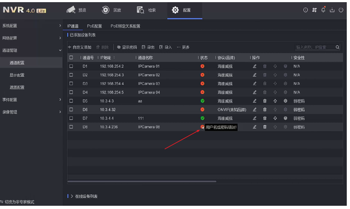
Task: Check the D6 row checkbox
Action: 71,110
